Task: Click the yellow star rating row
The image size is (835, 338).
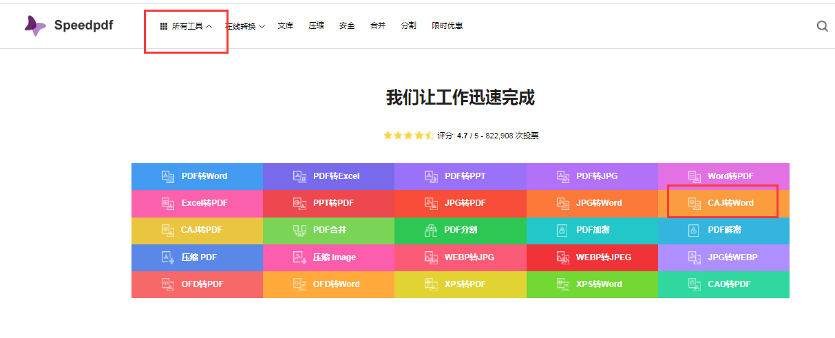Action: click(x=409, y=136)
